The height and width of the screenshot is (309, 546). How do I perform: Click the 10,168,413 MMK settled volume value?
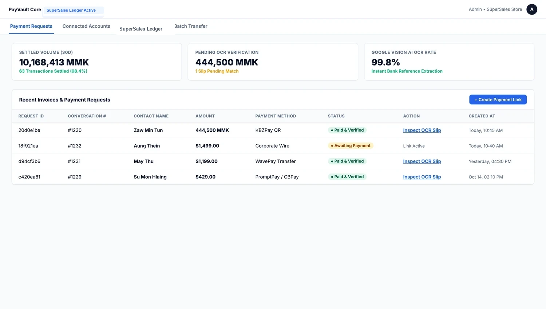(54, 63)
